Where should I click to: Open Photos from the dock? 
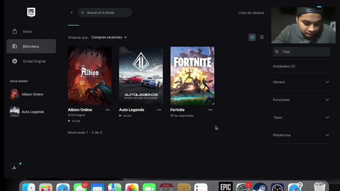pyautogui.click(x=132, y=187)
